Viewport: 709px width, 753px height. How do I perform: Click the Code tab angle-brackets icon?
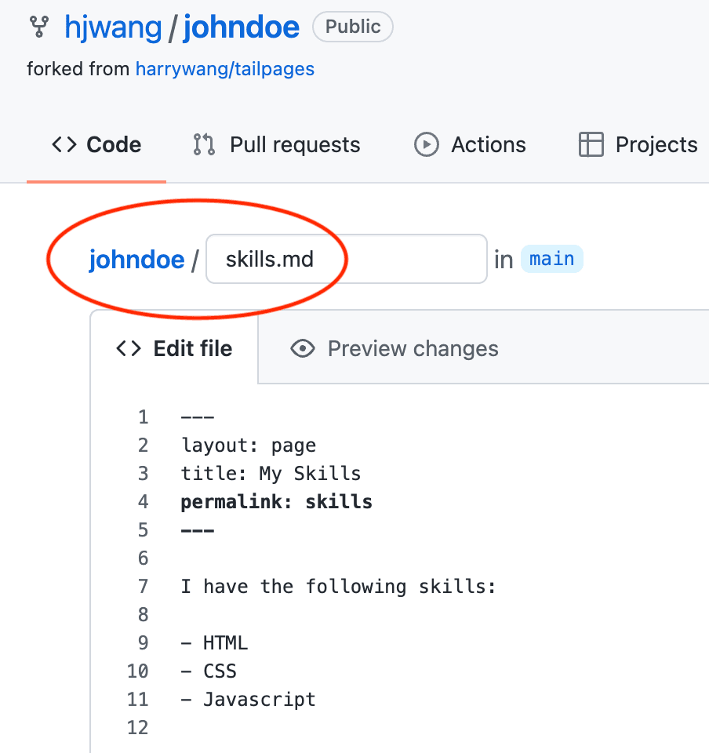(x=64, y=144)
